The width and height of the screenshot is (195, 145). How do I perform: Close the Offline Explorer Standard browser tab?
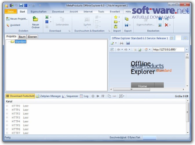(172, 38)
